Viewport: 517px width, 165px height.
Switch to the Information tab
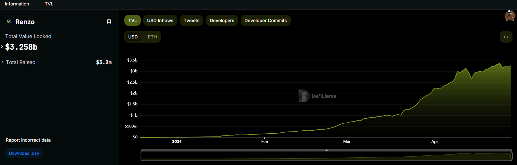(17, 4)
